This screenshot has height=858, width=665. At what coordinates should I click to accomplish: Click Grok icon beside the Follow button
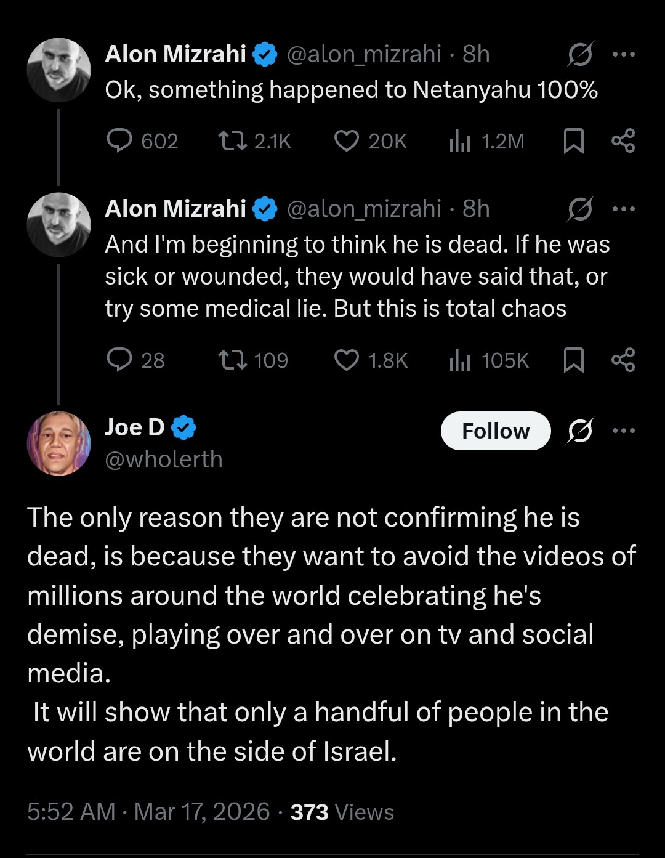[580, 431]
